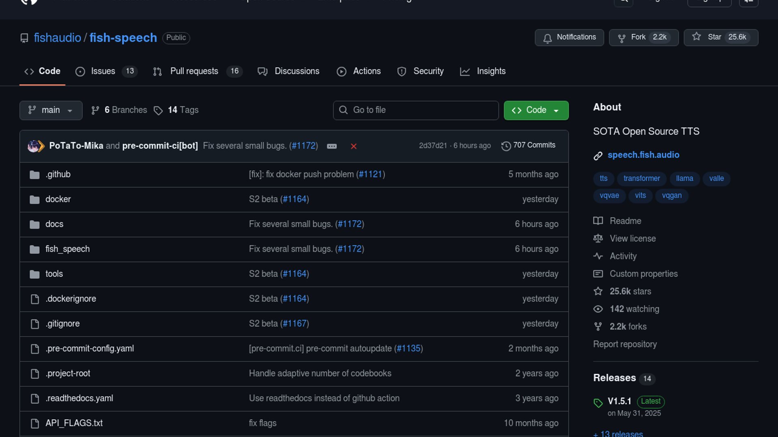The height and width of the screenshot is (437, 778).
Task: Open V1.5.1 latest release link
Action: [619, 401]
